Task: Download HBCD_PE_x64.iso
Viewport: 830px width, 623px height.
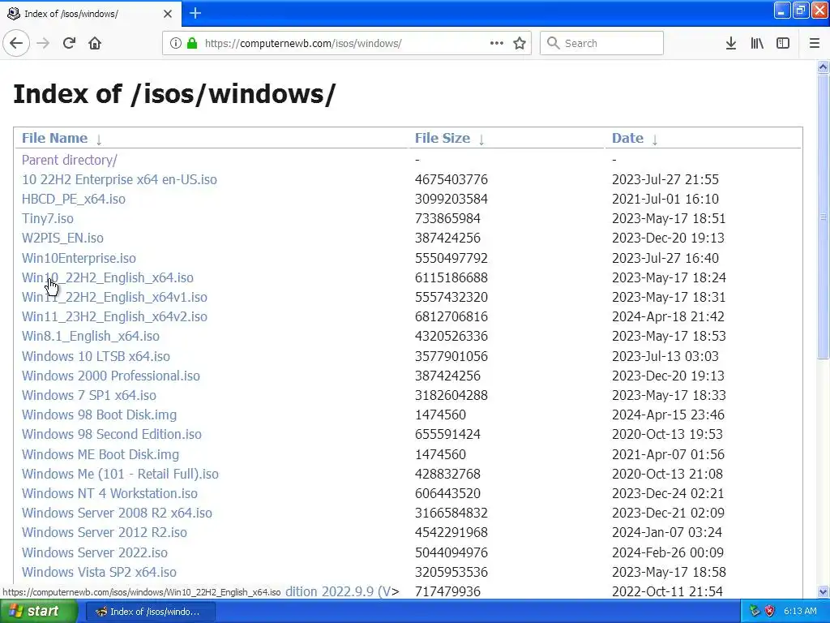Action: [x=74, y=200]
